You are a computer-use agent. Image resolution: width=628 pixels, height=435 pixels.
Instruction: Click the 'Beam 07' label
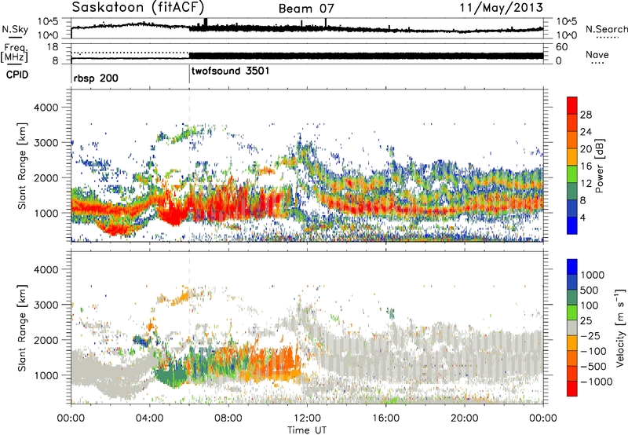pos(306,9)
